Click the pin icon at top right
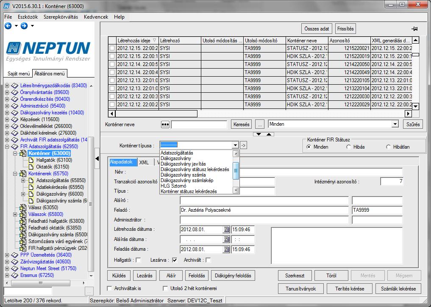The height and width of the screenshot is (307, 431). 414,29
